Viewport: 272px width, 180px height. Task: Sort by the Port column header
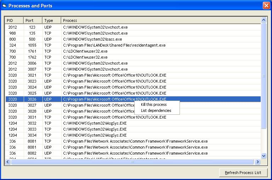pyautogui.click(x=33, y=20)
